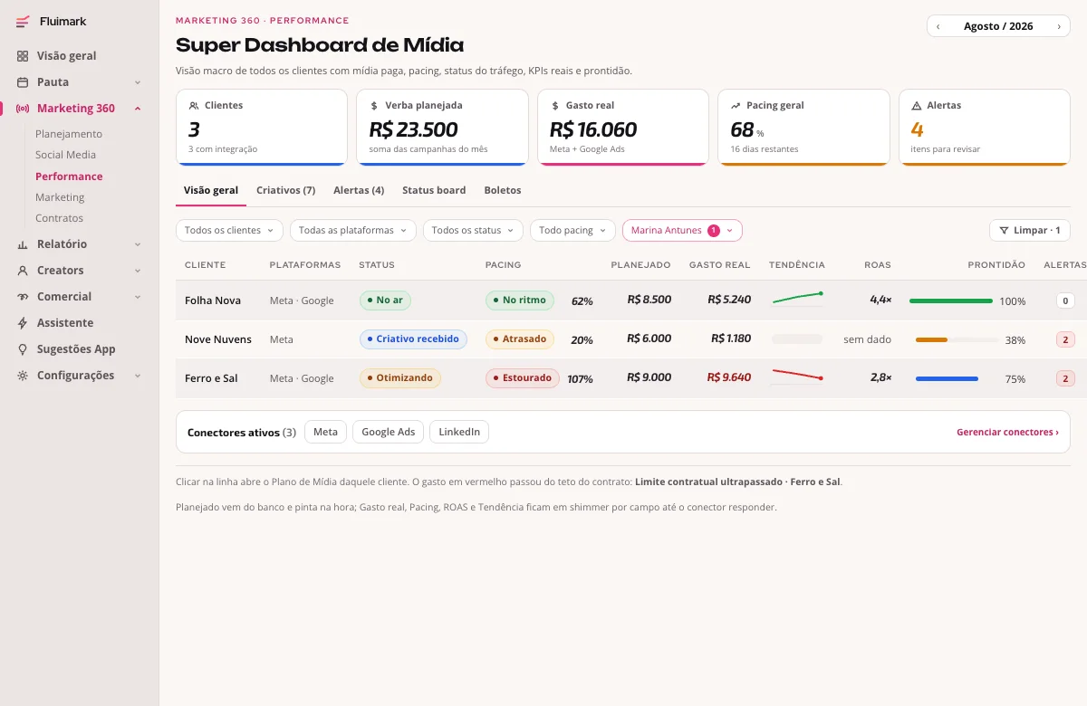Open the Todo pacing filter
Screen dimensions: 1087x706
(x=572, y=231)
